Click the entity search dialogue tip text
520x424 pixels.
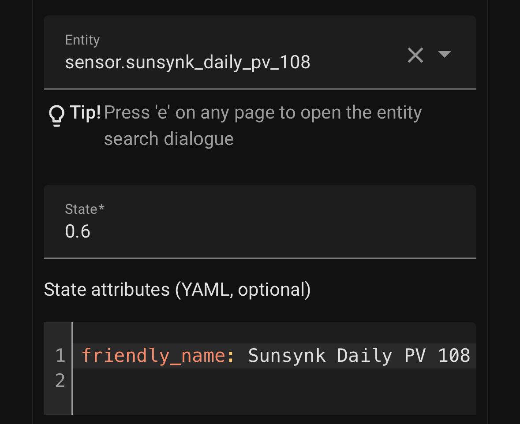[x=263, y=125]
